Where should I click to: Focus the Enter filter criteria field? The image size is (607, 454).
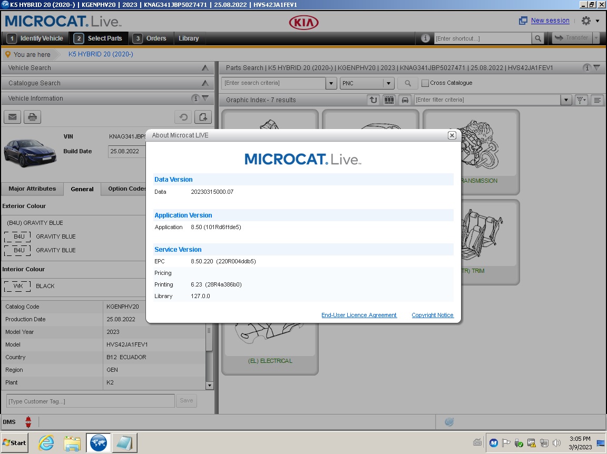click(487, 100)
